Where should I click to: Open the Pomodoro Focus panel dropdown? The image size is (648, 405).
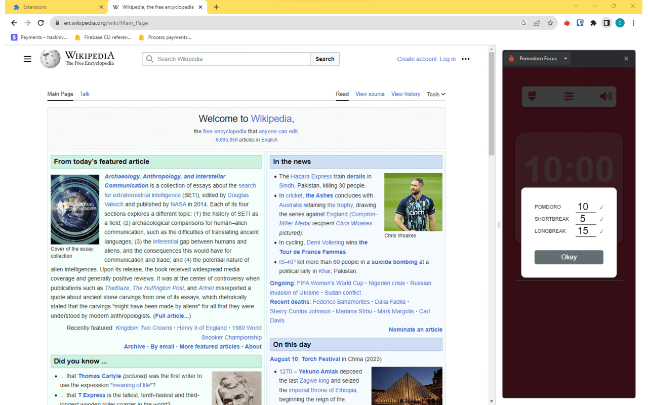565,59
